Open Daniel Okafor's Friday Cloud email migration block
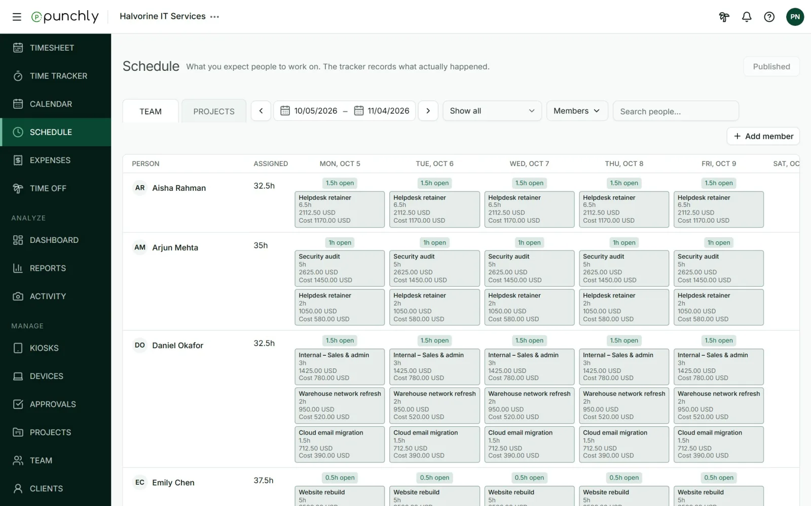Image resolution: width=811 pixels, height=506 pixels. (719, 444)
